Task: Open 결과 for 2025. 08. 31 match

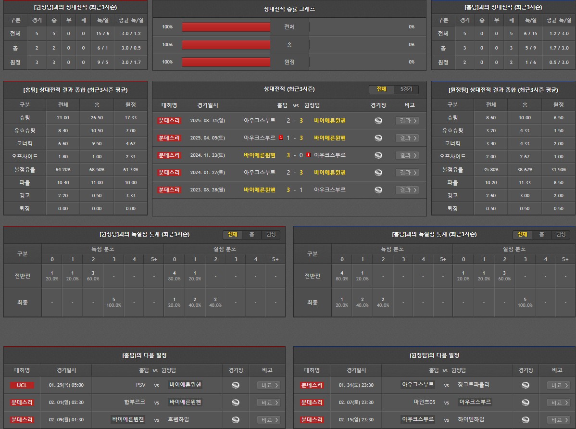Action: (407, 121)
